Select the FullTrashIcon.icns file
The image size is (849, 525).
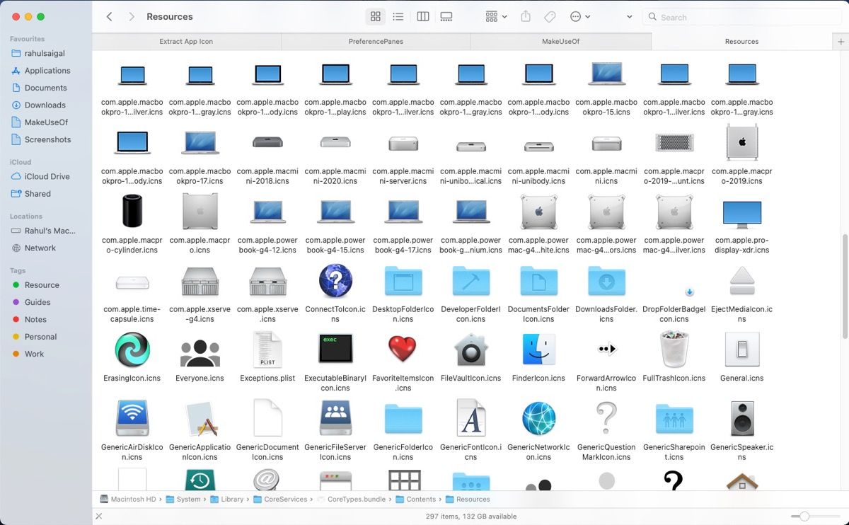tap(674, 349)
